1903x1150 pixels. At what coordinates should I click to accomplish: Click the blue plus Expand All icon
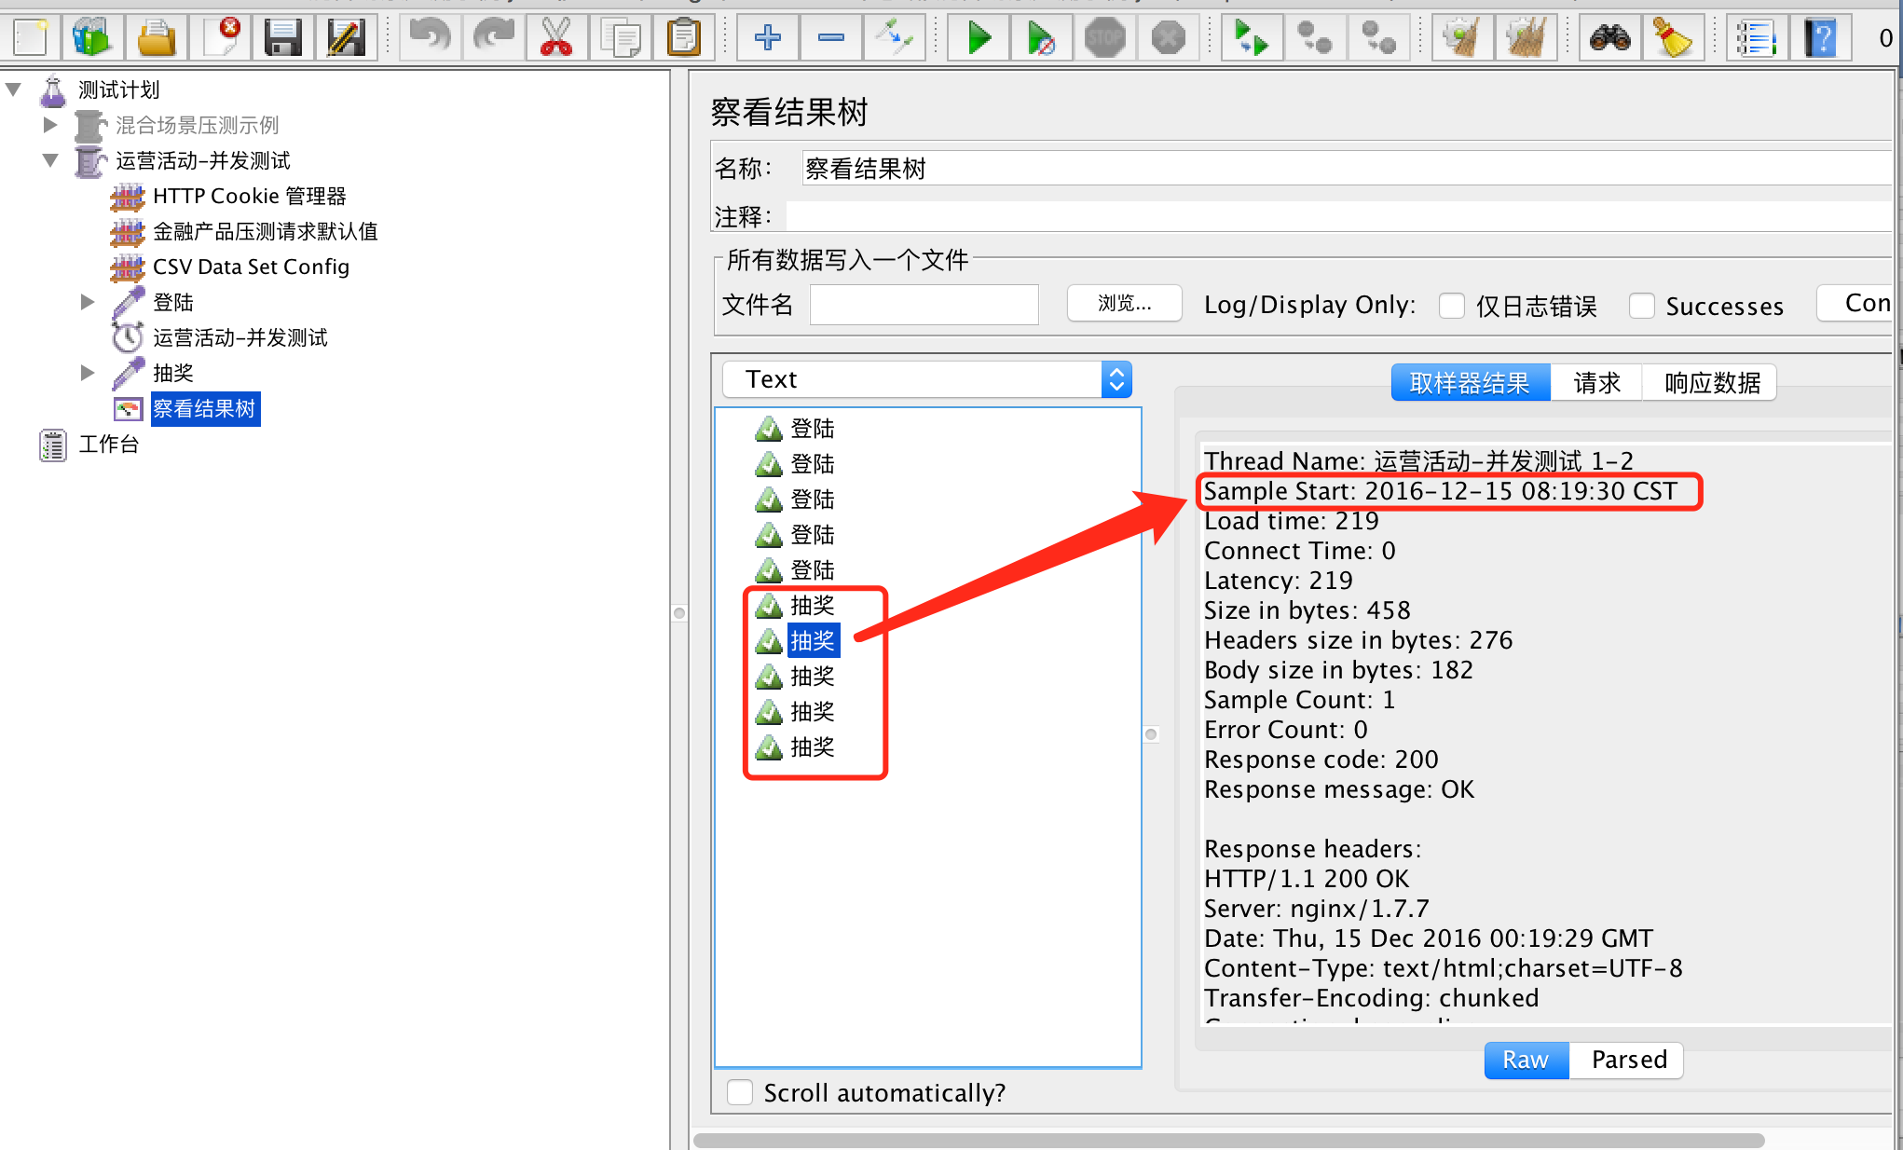[767, 38]
